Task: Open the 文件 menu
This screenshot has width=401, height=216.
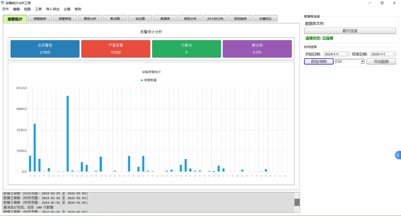Action: pos(6,9)
